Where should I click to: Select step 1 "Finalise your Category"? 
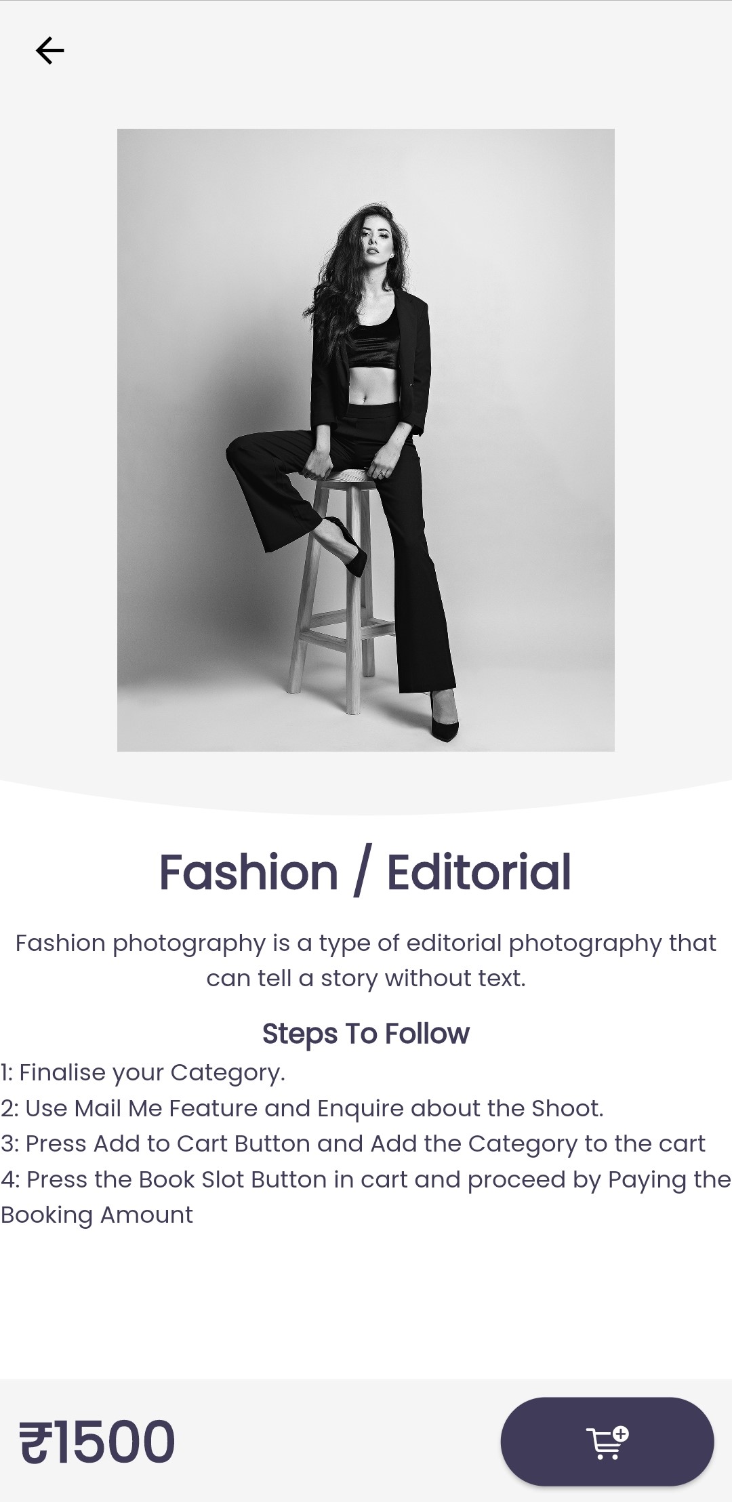click(x=143, y=1073)
